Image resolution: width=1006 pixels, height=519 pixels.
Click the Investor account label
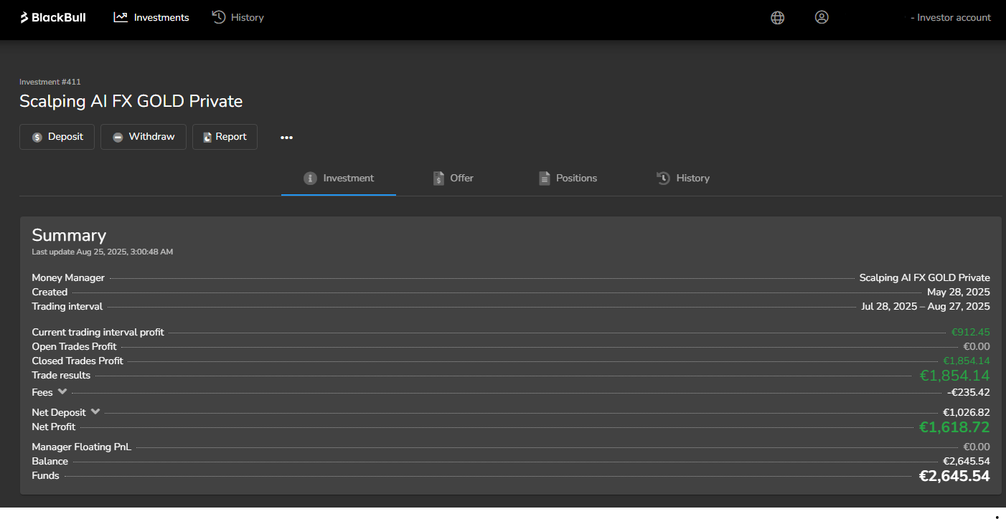tap(950, 16)
